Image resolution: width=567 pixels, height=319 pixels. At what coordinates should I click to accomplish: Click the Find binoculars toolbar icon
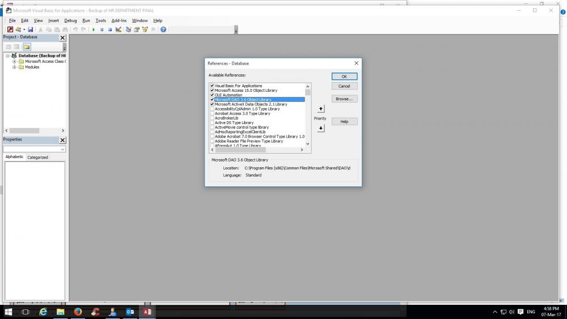[65, 29]
